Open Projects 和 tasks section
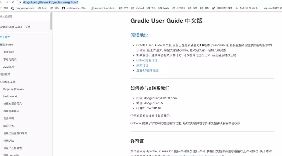This screenshot has height=156, width=282. pos(14,89)
